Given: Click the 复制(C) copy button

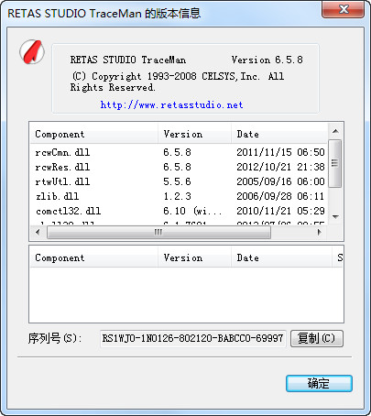Looking at the screenshot, I should [x=317, y=338].
